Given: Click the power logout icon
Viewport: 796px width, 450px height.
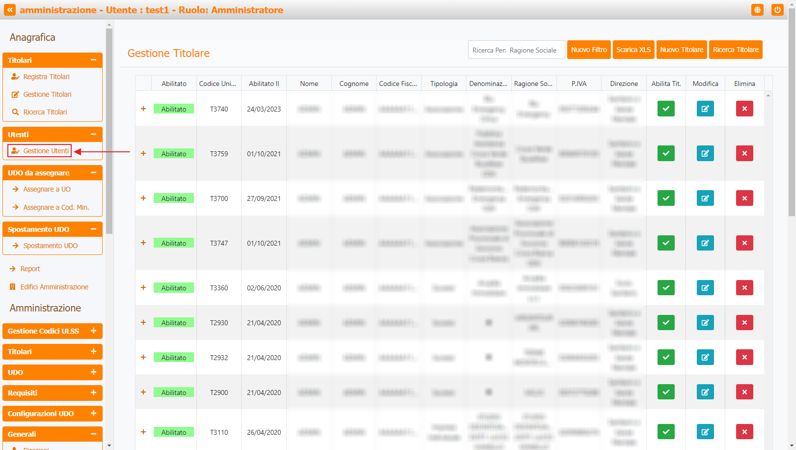Looking at the screenshot, I should click(x=777, y=10).
